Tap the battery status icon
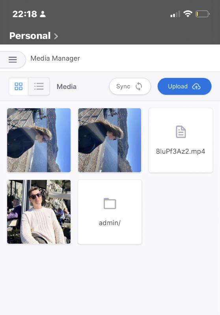The width and height of the screenshot is (220, 315). click(203, 14)
